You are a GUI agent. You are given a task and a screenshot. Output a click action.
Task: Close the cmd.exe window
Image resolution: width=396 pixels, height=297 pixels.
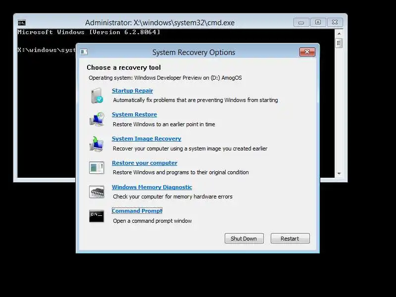coord(335,22)
